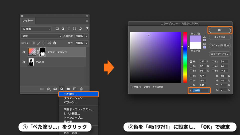Screen dimensions: 240x135
Task: Select the G green radio button
Action: coord(191,81)
